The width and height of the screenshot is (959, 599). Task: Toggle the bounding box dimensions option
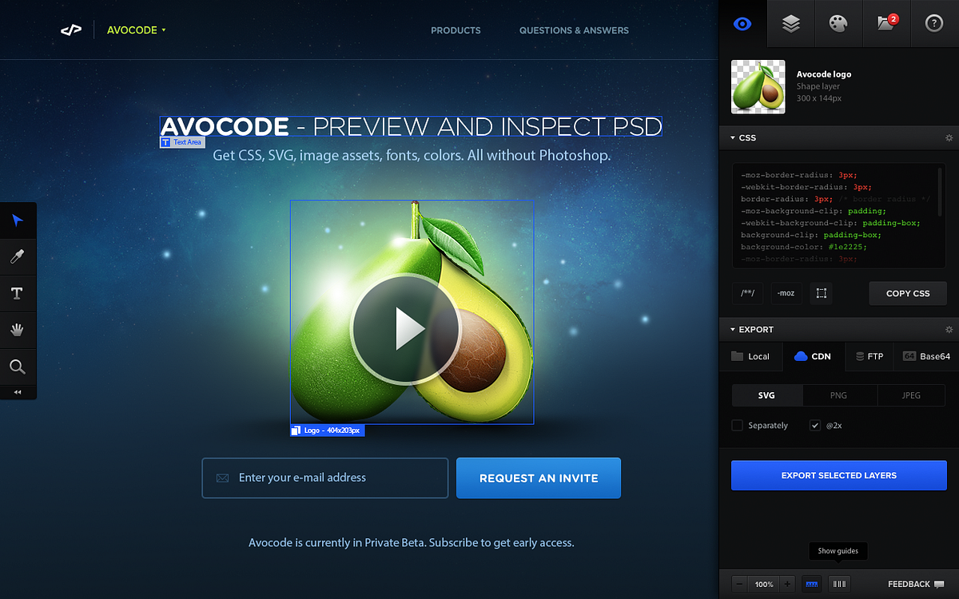point(822,293)
